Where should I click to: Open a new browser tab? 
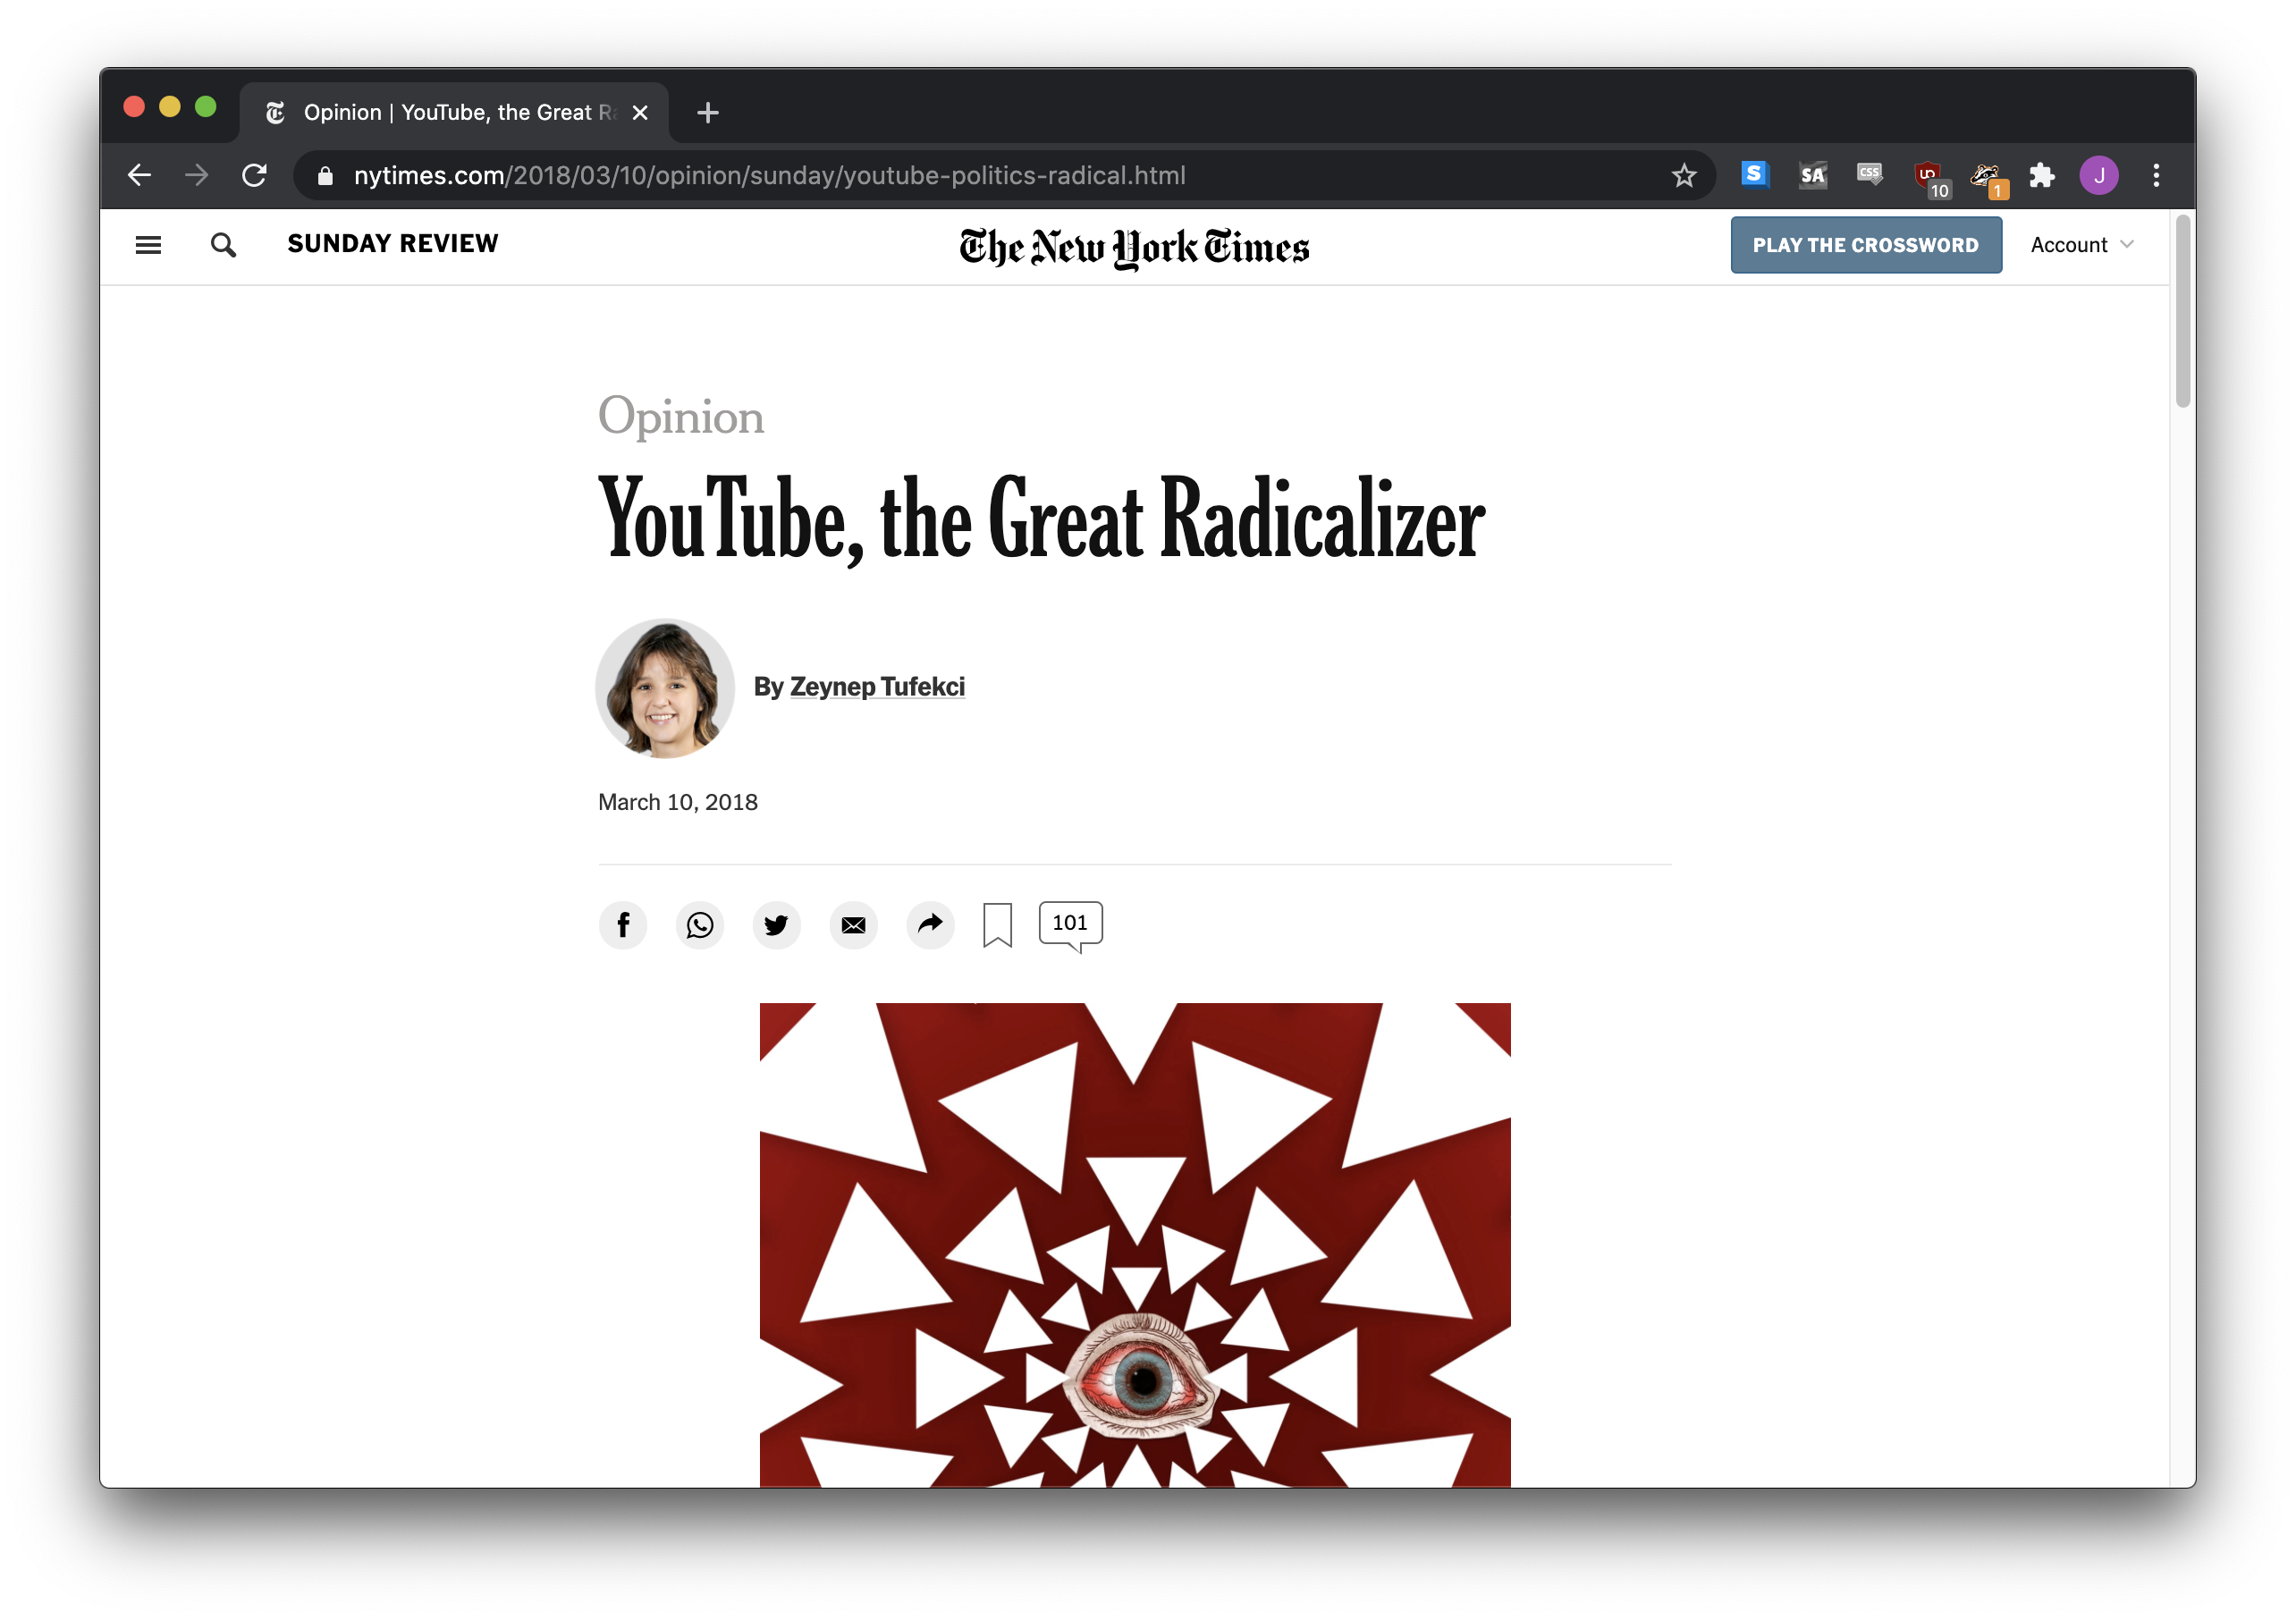707,112
